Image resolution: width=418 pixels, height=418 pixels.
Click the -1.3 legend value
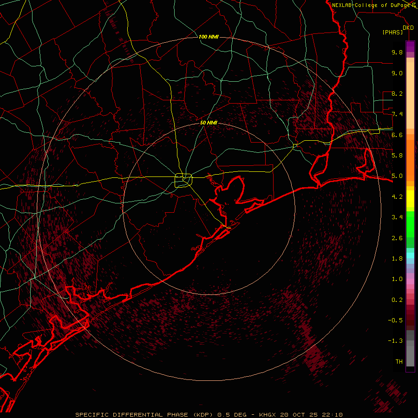(395, 341)
